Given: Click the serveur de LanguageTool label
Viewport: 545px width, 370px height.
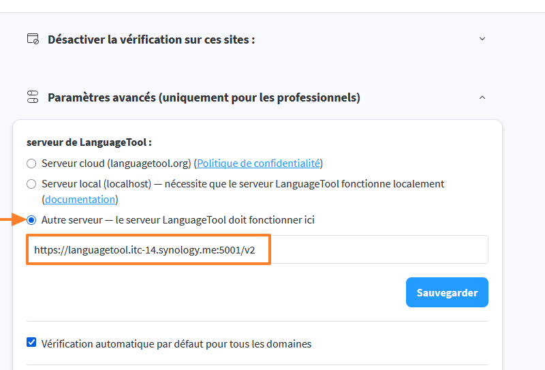Looking at the screenshot, I should [89, 142].
